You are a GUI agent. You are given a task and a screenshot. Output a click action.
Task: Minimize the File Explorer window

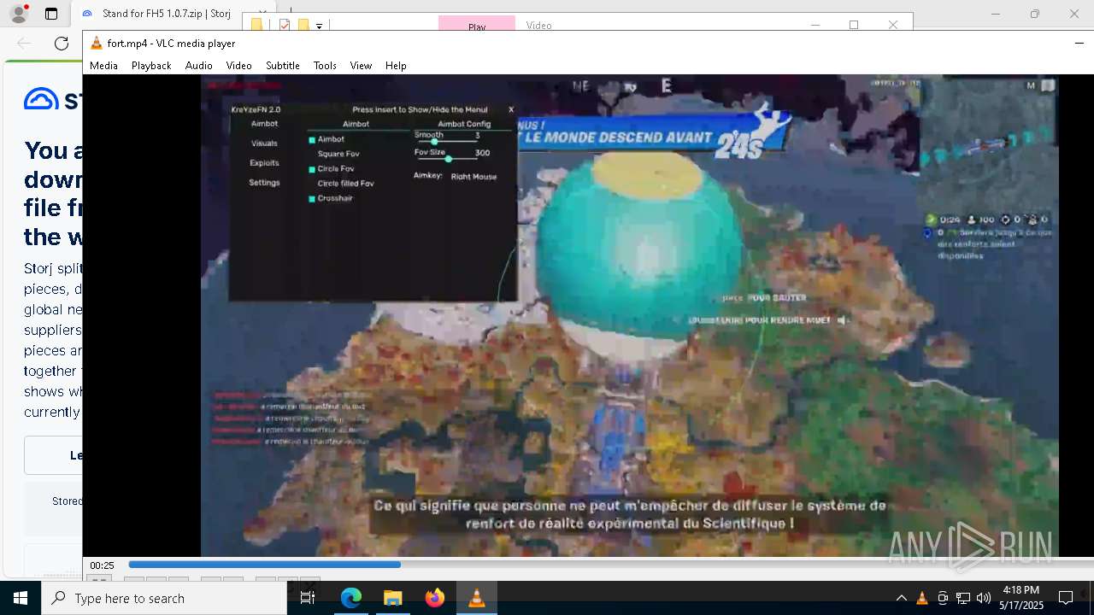point(815,25)
